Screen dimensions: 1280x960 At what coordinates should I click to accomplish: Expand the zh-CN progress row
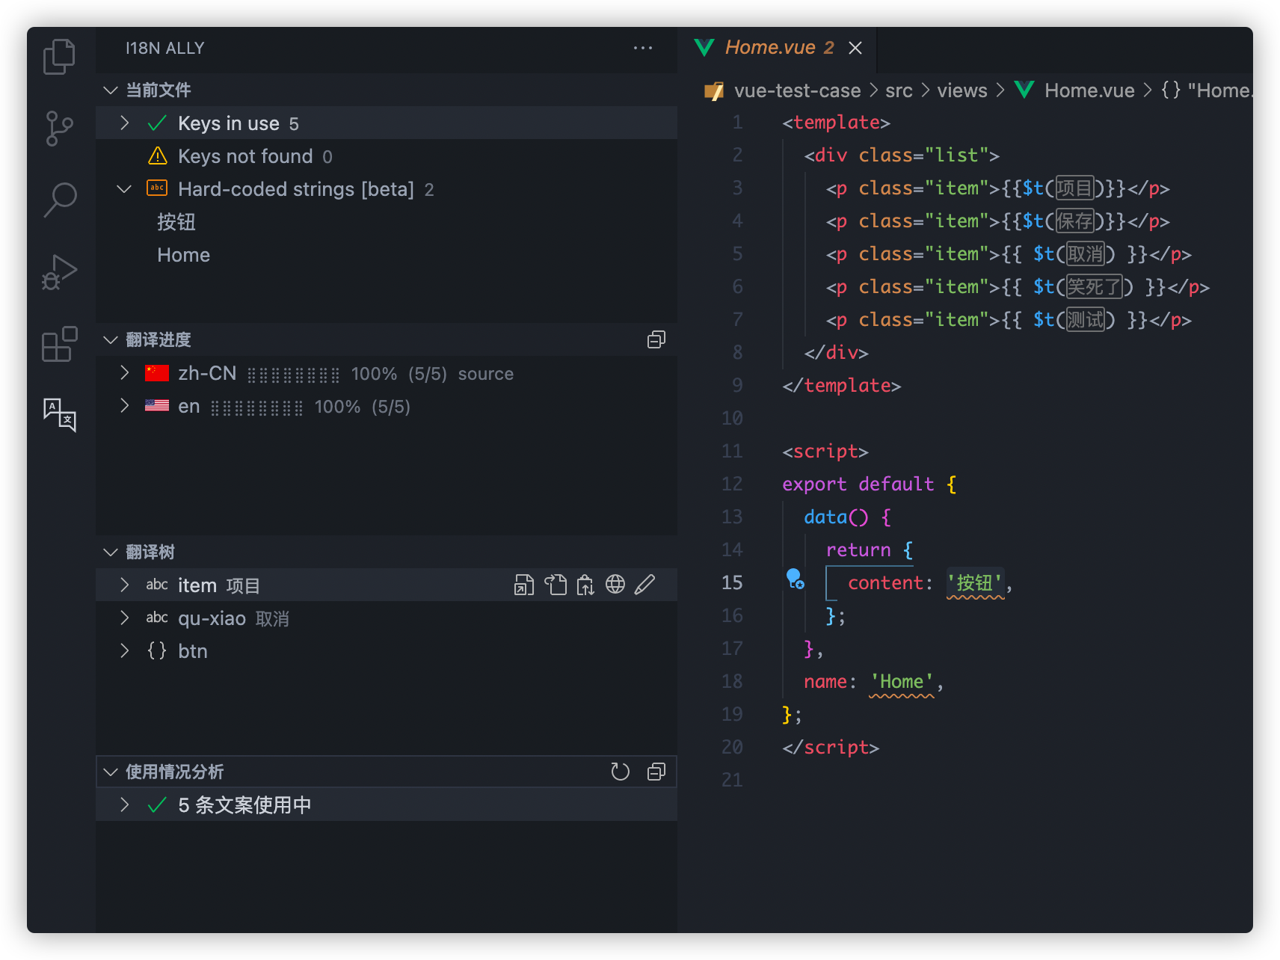pyautogui.click(x=125, y=372)
